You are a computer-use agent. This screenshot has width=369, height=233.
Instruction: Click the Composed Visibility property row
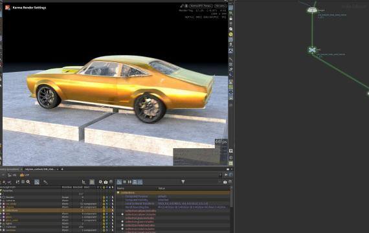[173, 200]
